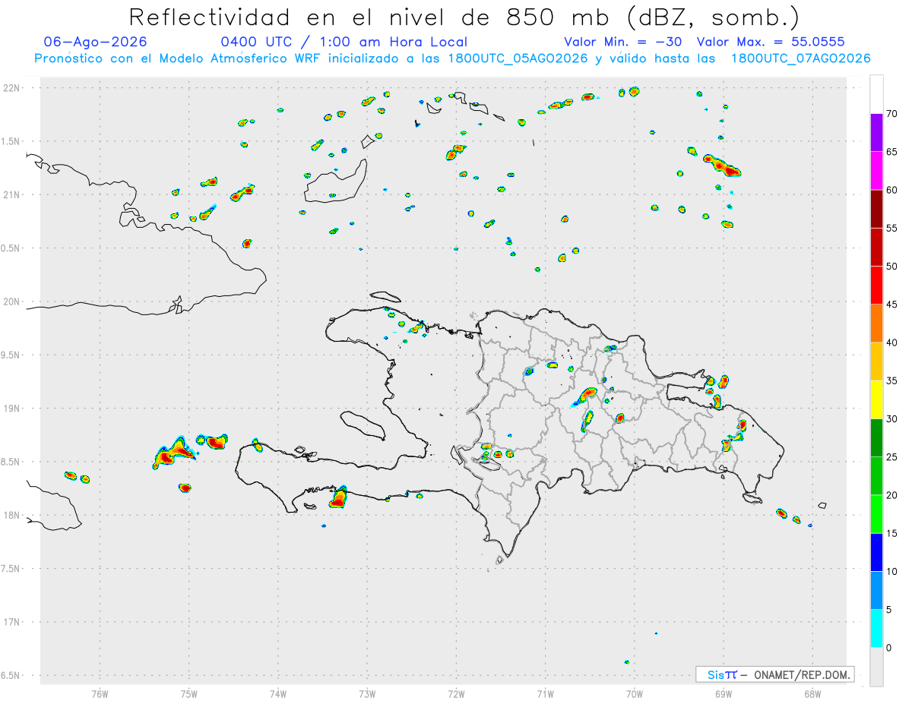Select the '55' value on the color scale
The width and height of the screenshot is (912, 704).
(x=891, y=229)
